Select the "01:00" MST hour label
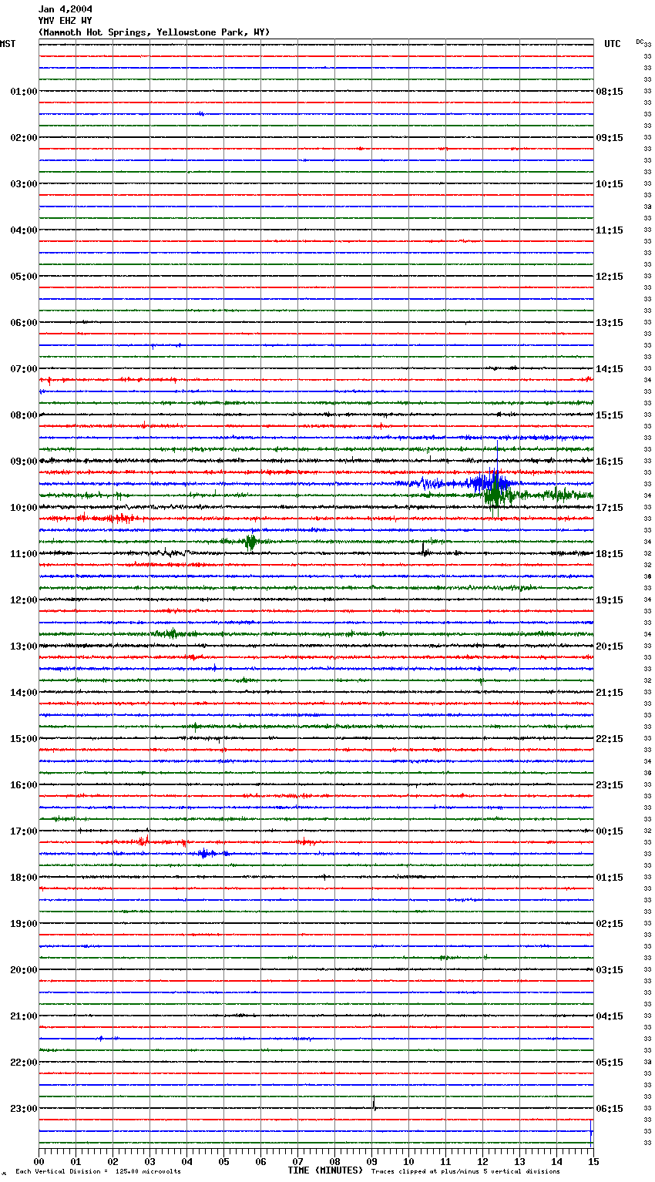Screen dimensions: 655x1182 (x=24, y=92)
